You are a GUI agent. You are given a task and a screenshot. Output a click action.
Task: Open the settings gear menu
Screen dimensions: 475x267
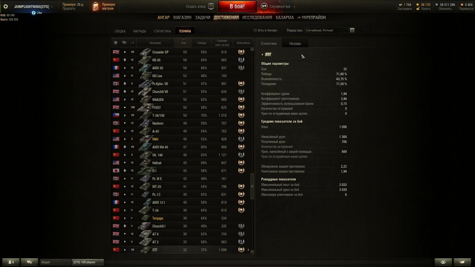click(6, 7)
